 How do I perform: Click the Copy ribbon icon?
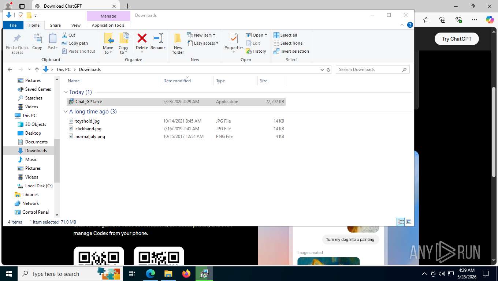37,41
